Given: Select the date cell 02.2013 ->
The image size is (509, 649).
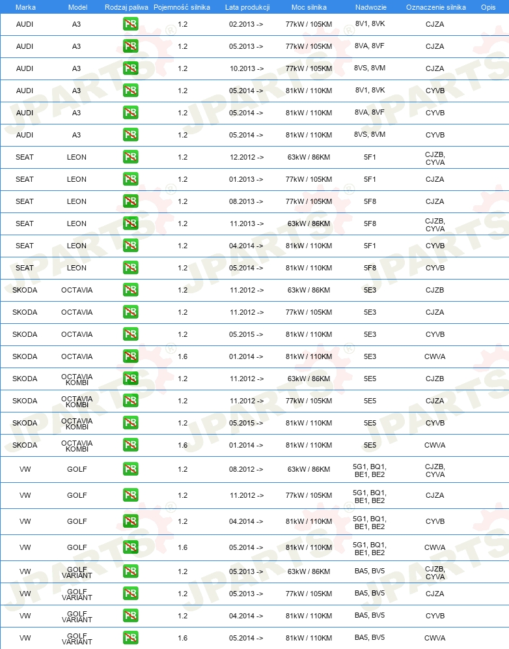Looking at the screenshot, I should click(x=246, y=24).
